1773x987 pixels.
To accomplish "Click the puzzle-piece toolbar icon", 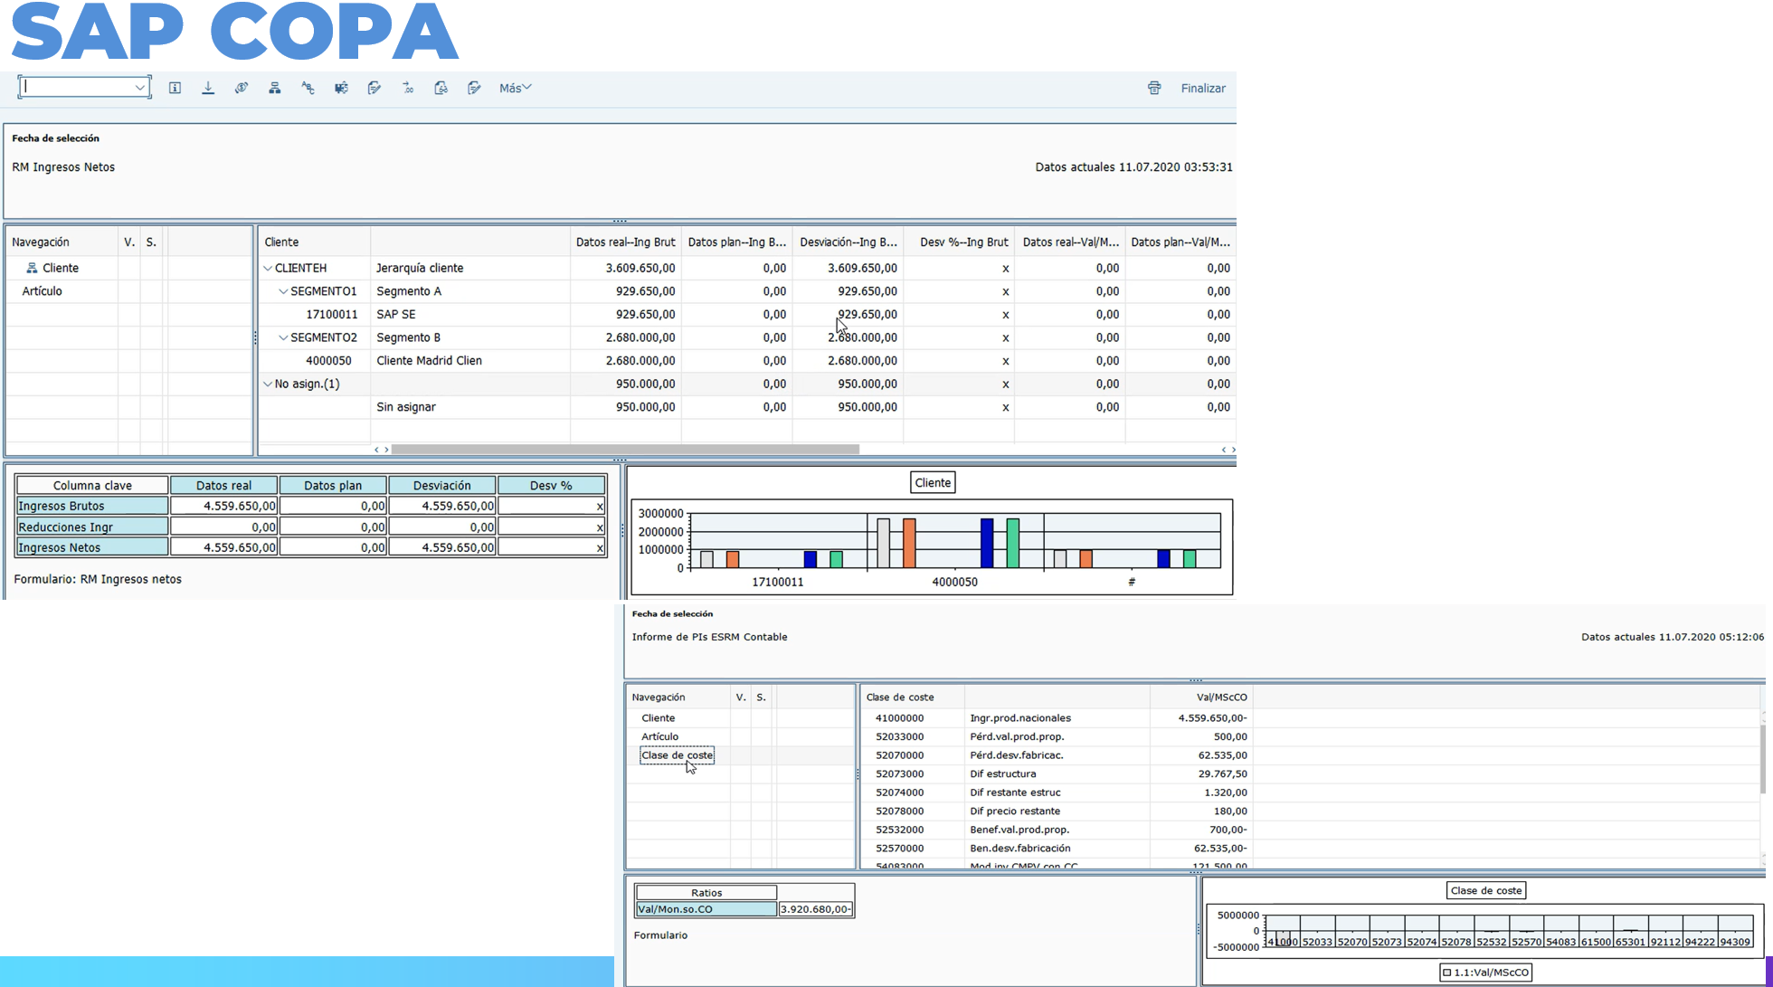I will (341, 88).
